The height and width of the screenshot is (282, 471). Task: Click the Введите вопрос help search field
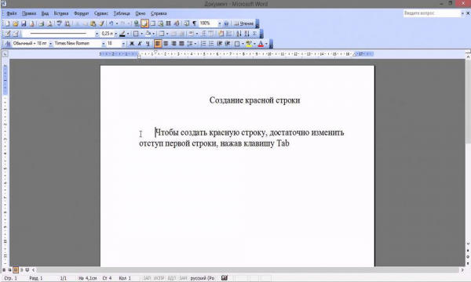(432, 13)
